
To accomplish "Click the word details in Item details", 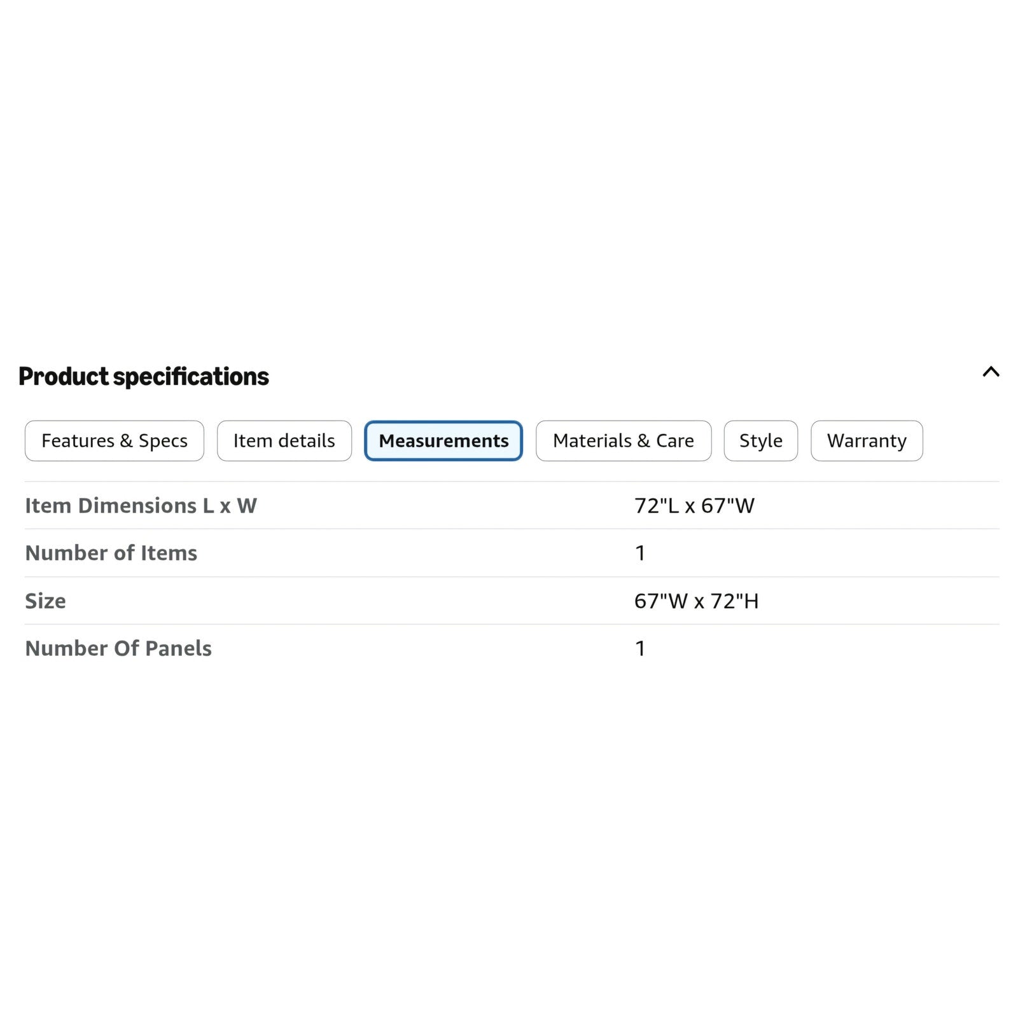I will click(x=307, y=440).
